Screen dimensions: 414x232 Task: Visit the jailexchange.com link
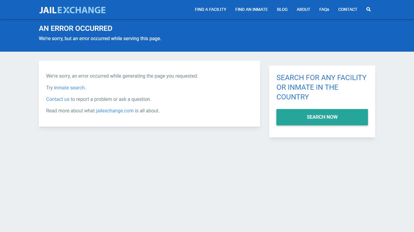(115, 111)
